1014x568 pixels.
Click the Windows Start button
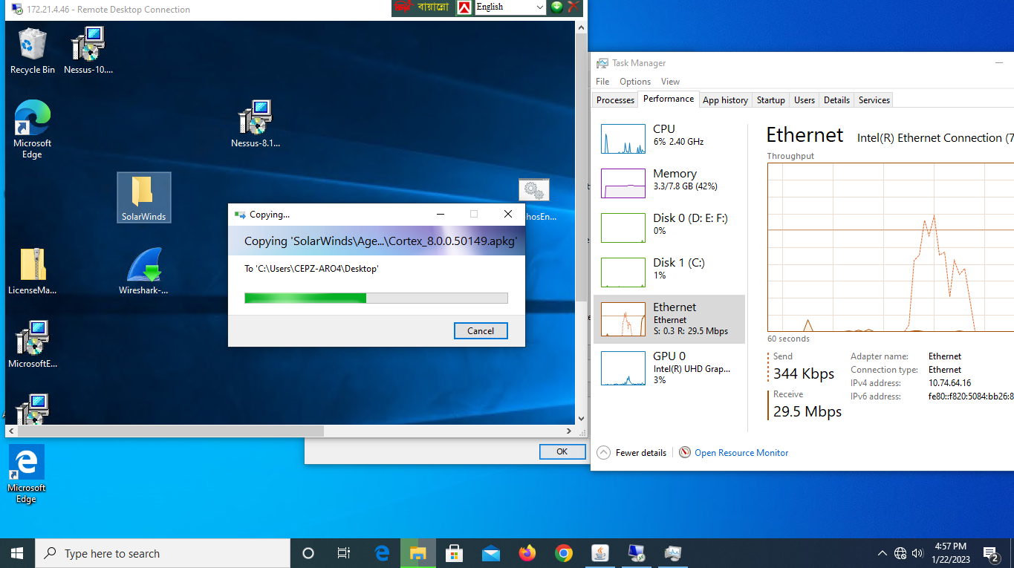click(x=17, y=553)
